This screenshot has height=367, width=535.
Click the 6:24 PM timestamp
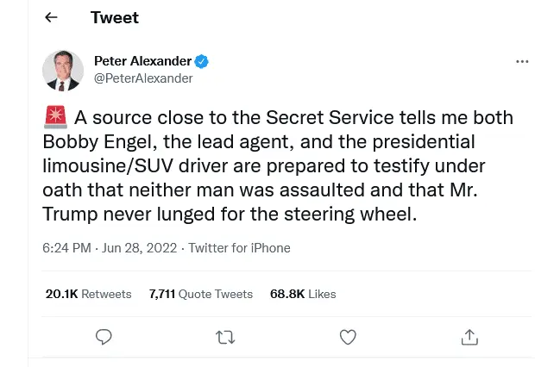[x=66, y=248]
